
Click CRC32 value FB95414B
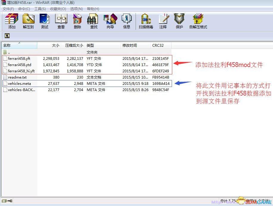[x=161, y=77]
